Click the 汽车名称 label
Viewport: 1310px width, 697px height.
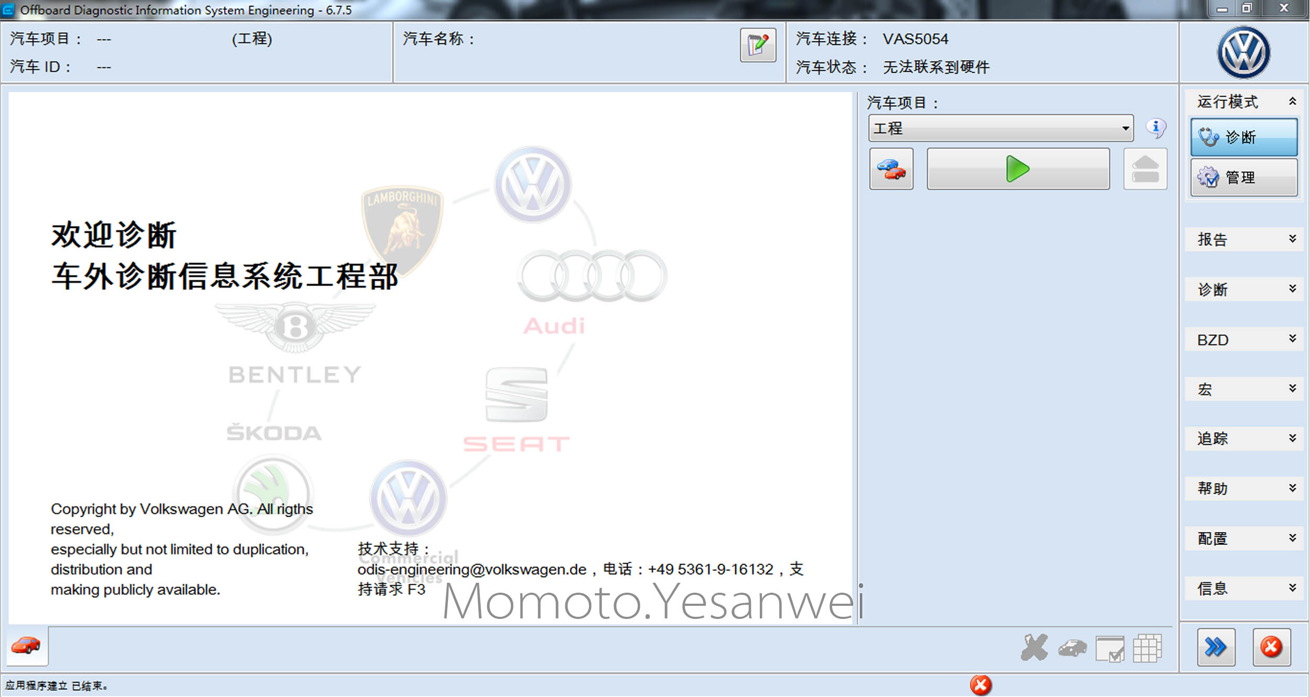[x=438, y=39]
